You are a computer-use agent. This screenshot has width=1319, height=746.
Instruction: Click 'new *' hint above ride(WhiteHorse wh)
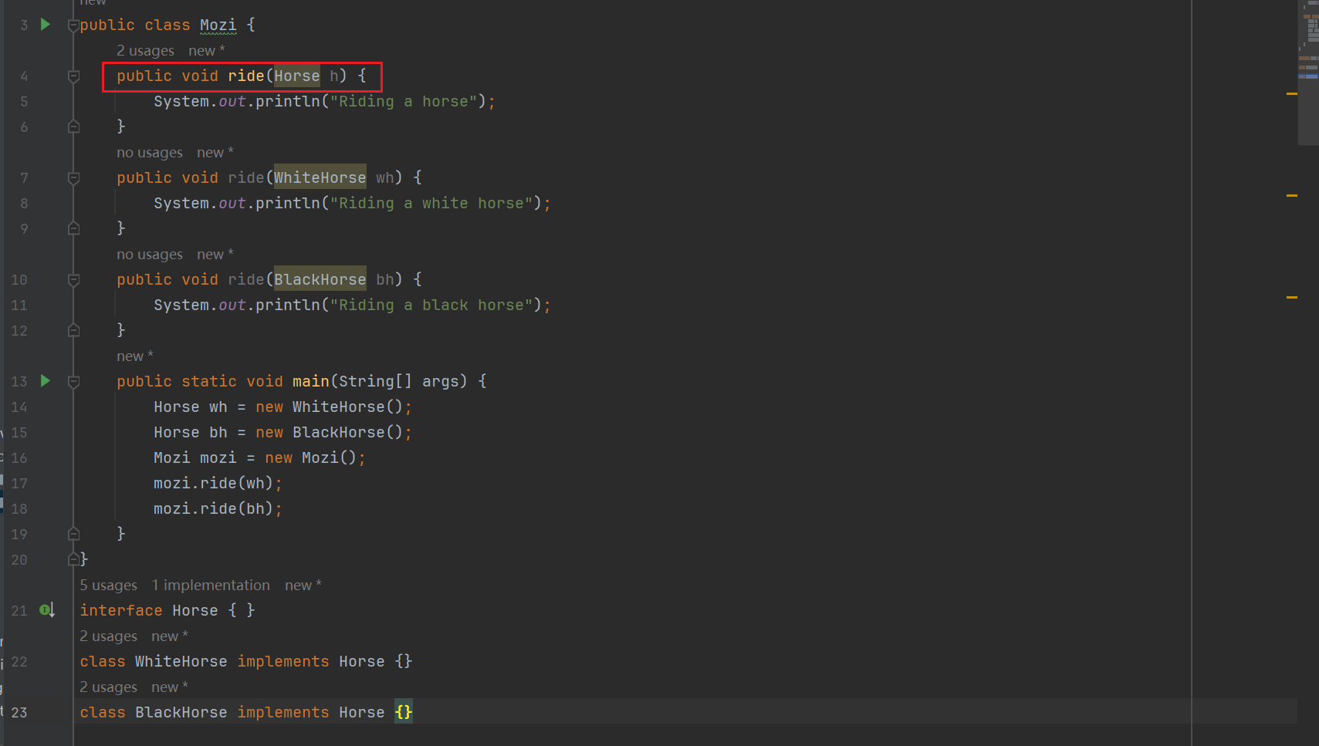point(215,153)
